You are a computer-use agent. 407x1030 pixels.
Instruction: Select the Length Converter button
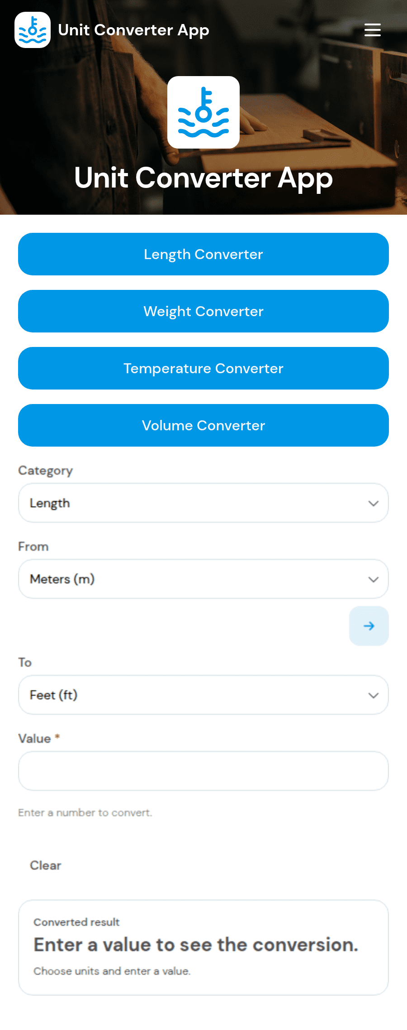tap(203, 254)
